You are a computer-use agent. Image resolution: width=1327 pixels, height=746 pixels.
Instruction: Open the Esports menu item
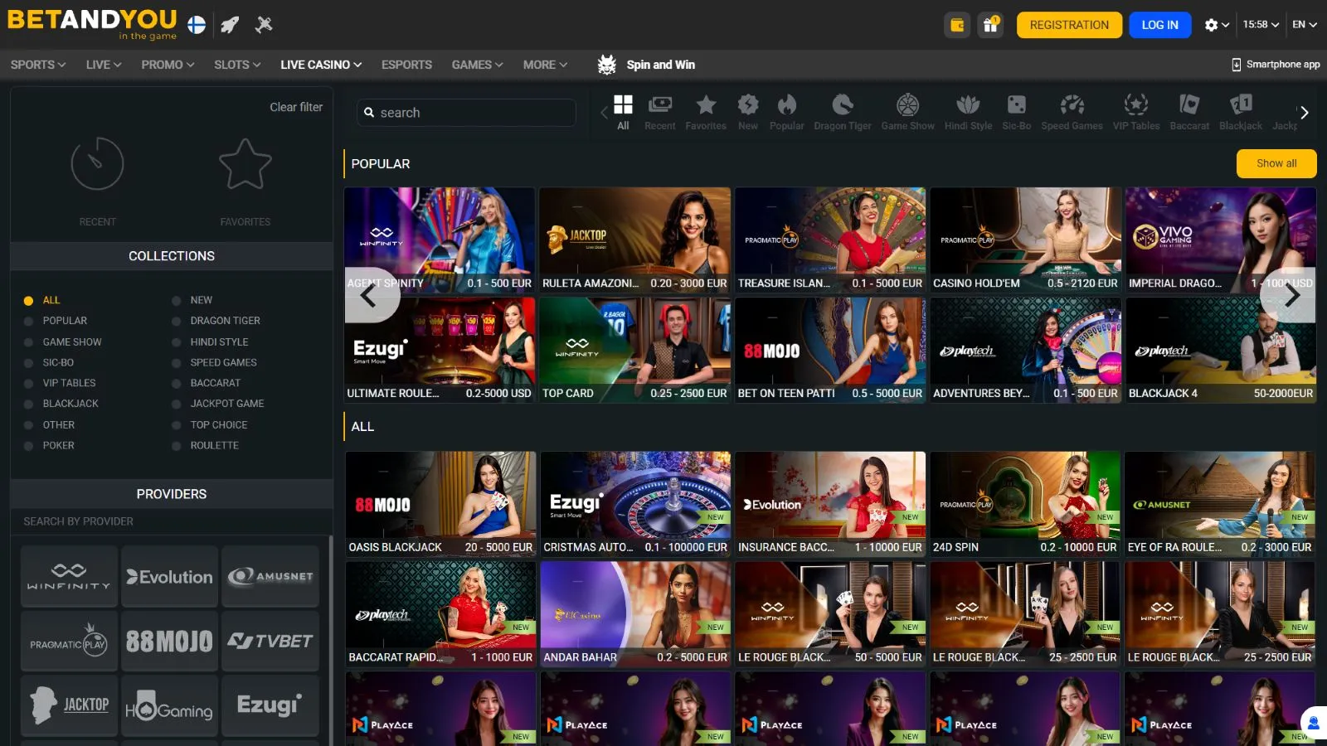click(406, 65)
